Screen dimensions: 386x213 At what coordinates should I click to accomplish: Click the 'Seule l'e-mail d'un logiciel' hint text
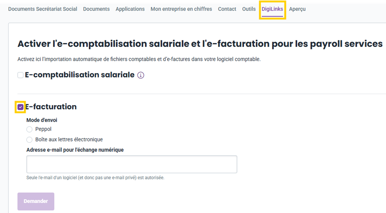[95, 178]
